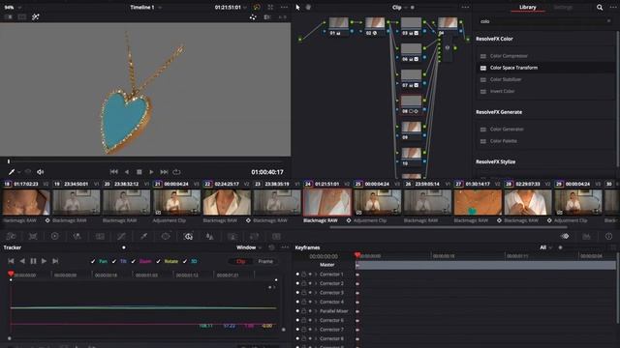
Task: Open the node editor three-dot options menu
Action: pos(465,7)
